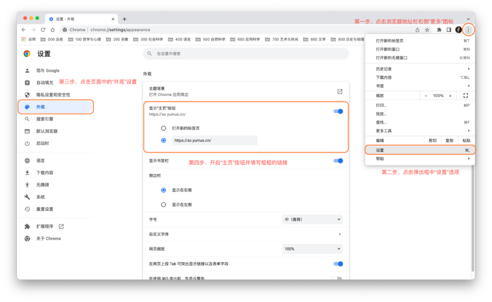Viewport: 492px width, 302px height.
Task: Open the extensions puzzle icon
Action: click(439, 30)
